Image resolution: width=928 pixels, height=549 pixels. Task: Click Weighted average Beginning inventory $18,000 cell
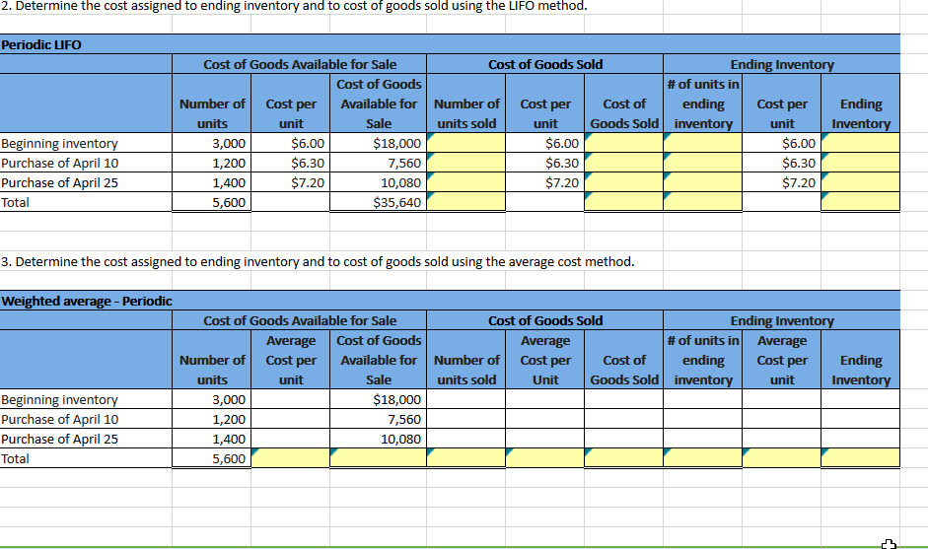coord(378,399)
